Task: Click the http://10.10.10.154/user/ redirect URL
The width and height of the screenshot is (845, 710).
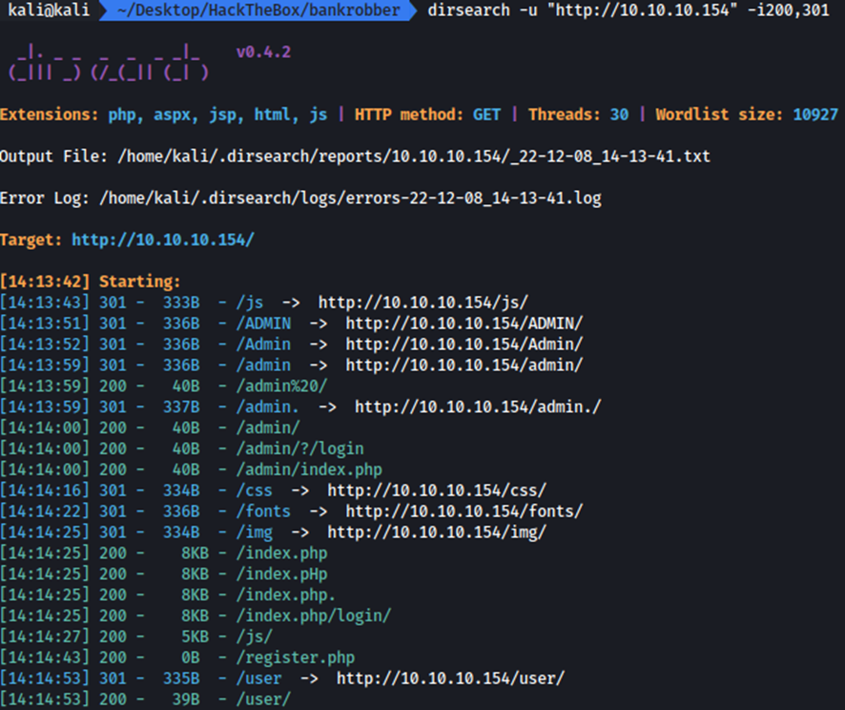Action: 450,679
